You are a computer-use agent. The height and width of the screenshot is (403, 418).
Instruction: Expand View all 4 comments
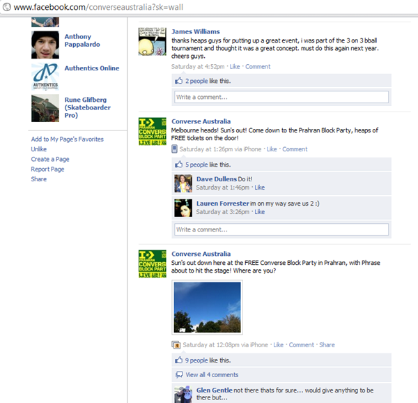pyautogui.click(x=212, y=374)
